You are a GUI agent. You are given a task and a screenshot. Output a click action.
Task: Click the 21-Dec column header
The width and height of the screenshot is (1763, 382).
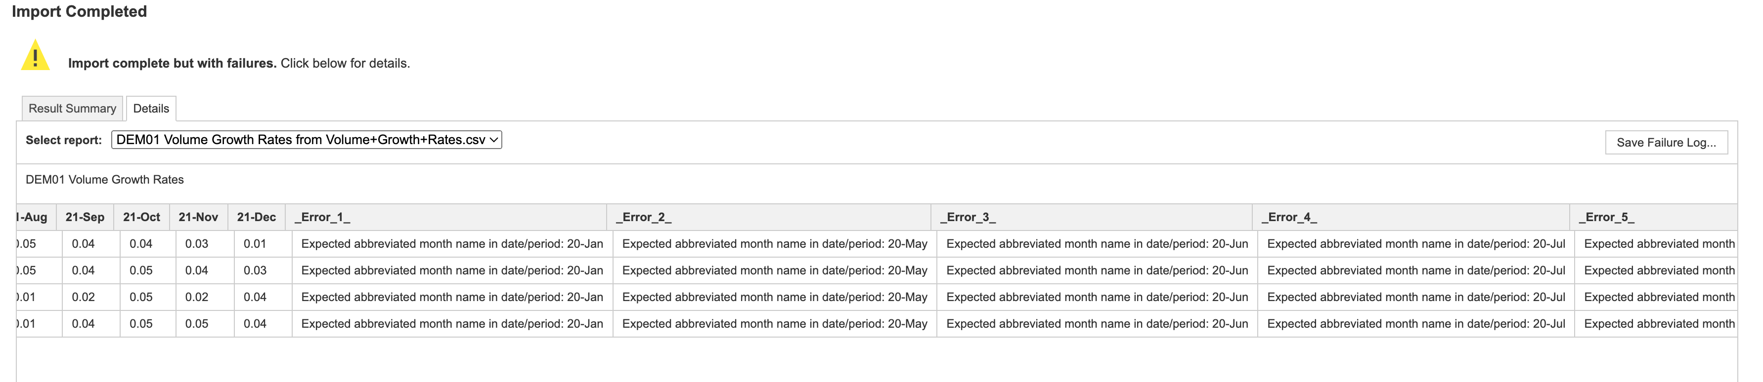pos(257,217)
